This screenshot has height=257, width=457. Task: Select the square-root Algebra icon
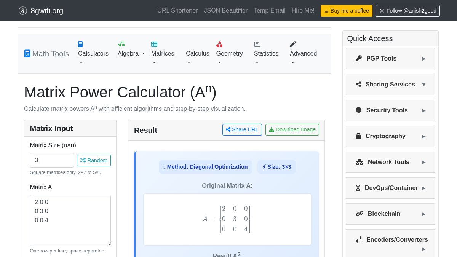pos(121,44)
